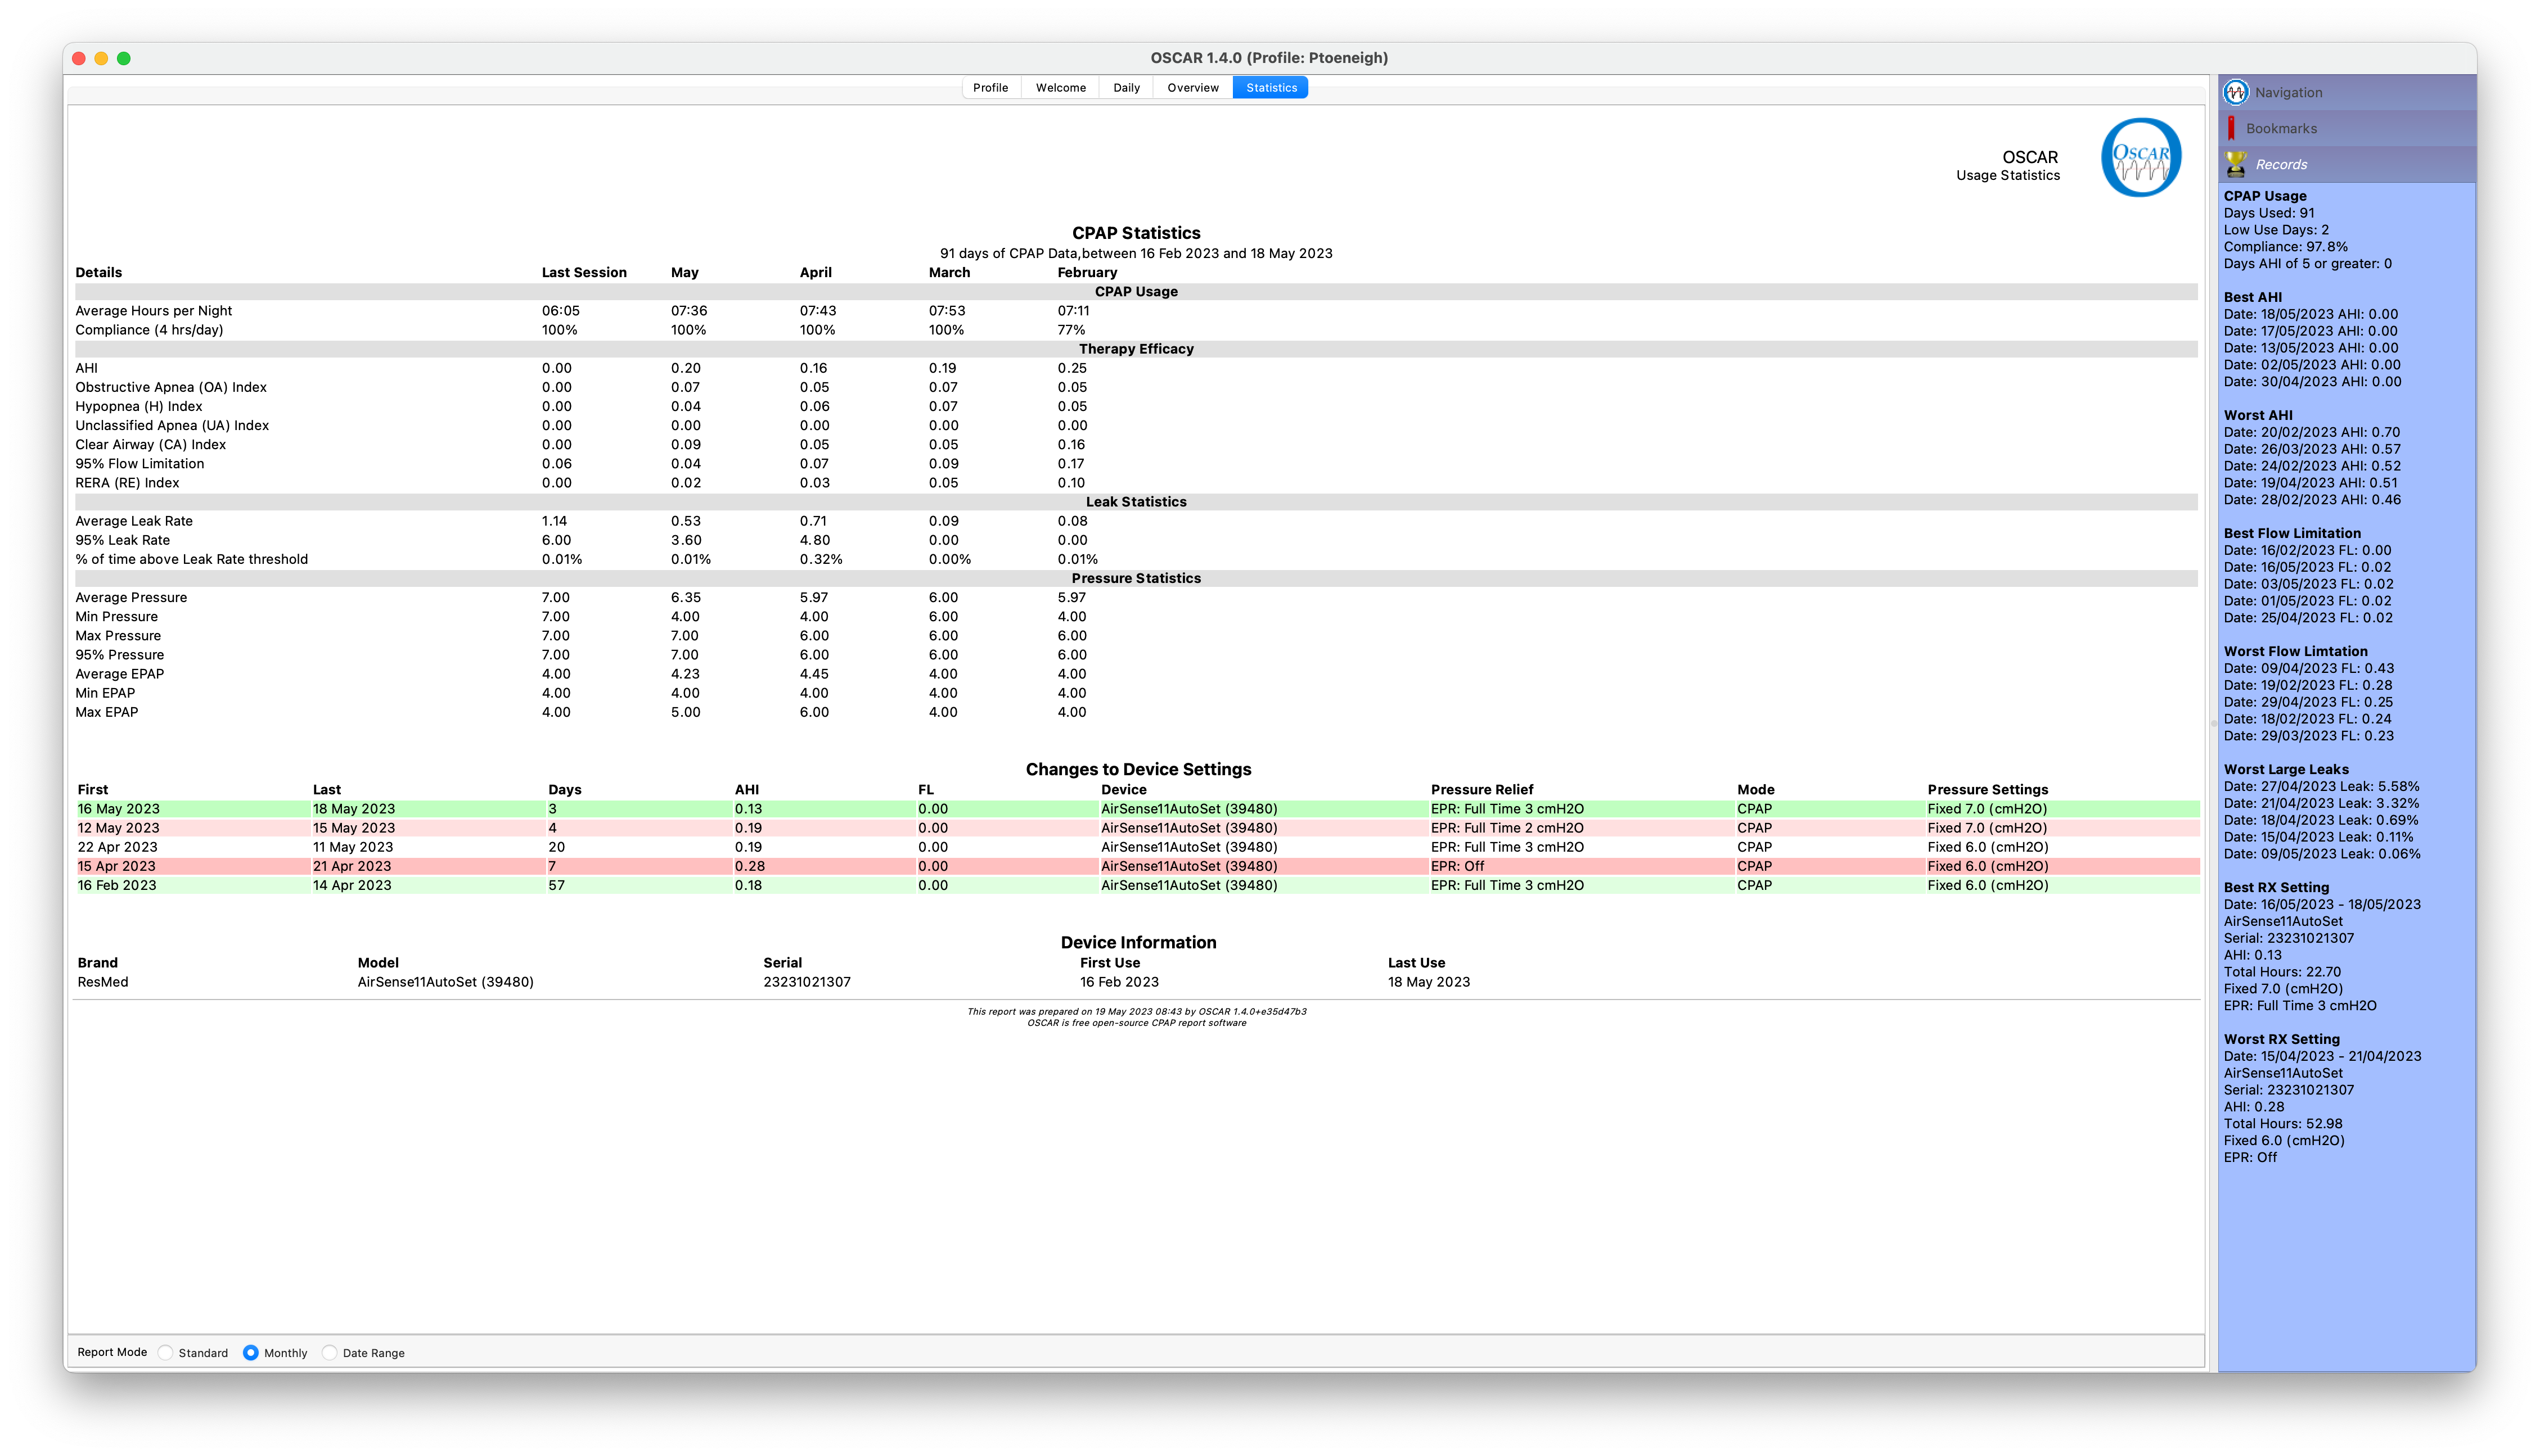Click the Navigation waveform icon
This screenshot has width=2540, height=1456.
pyautogui.click(x=2236, y=92)
